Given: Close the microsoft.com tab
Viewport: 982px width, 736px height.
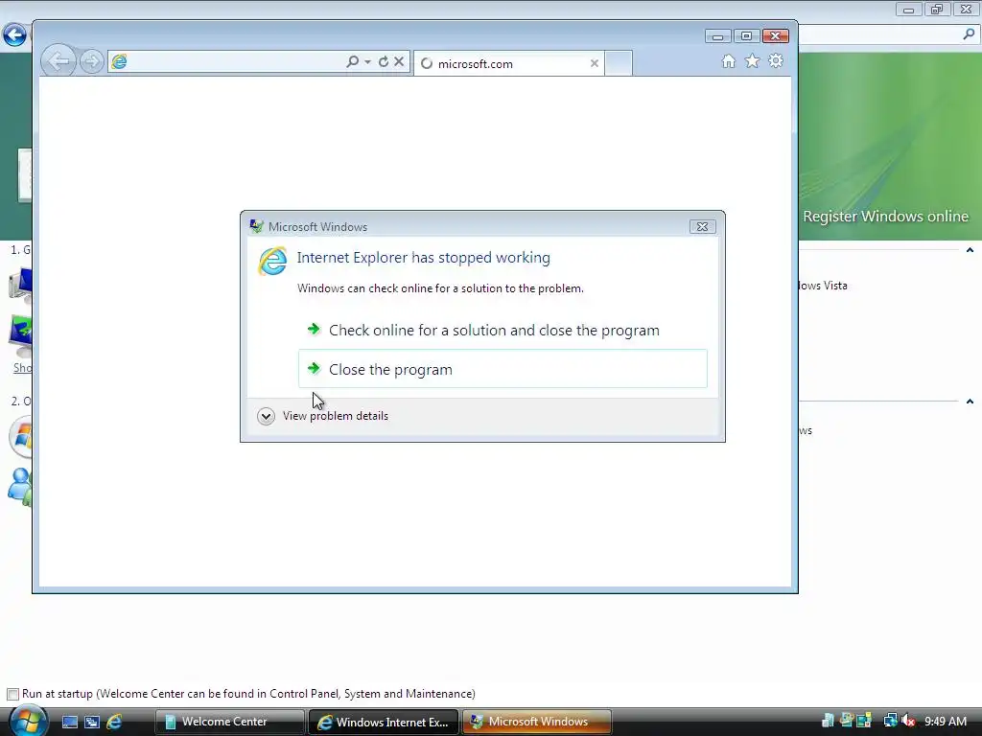Looking at the screenshot, I should pyautogui.click(x=595, y=63).
